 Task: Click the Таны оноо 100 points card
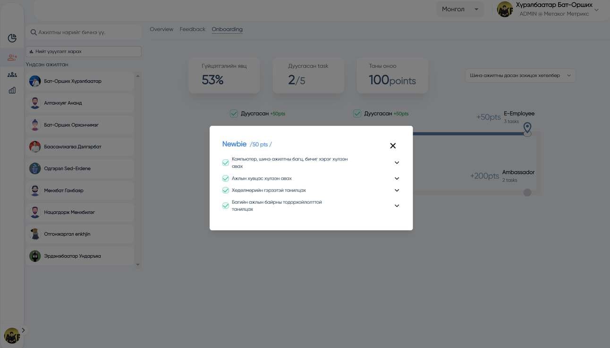tap(392, 75)
